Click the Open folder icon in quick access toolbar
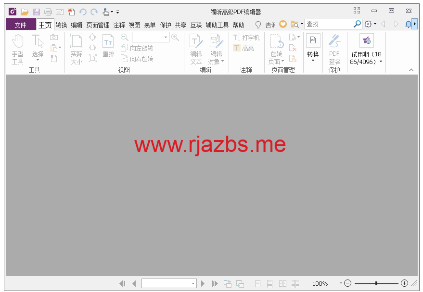Viewport: 423px width, 292px height. (x=25, y=12)
